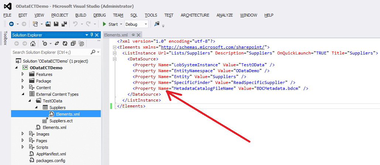Click the closing </Elements> tag
The image size is (380, 165).
pyautogui.click(x=131, y=106)
